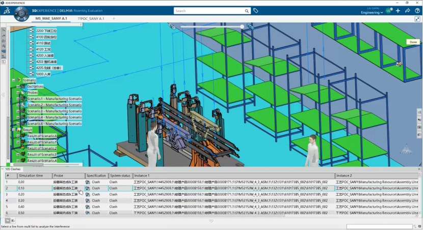This screenshot has width=423, height=230.
Task: Click the Done button
Action: coord(413,42)
